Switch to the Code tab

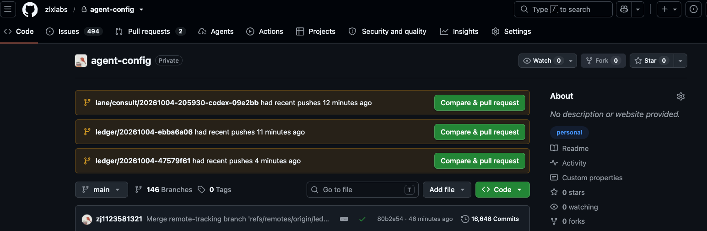pyautogui.click(x=19, y=32)
